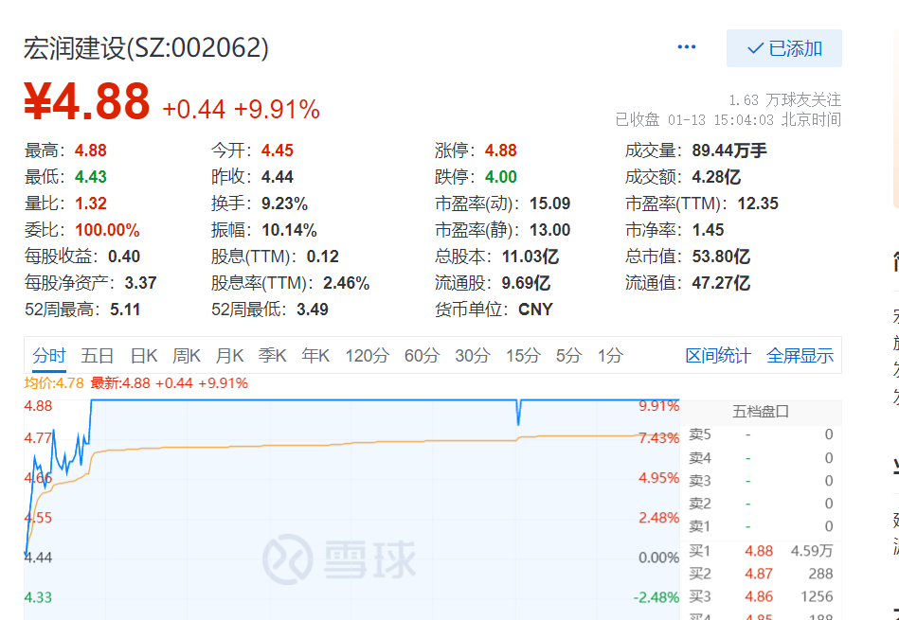Show the 120分 interval chart

367,356
